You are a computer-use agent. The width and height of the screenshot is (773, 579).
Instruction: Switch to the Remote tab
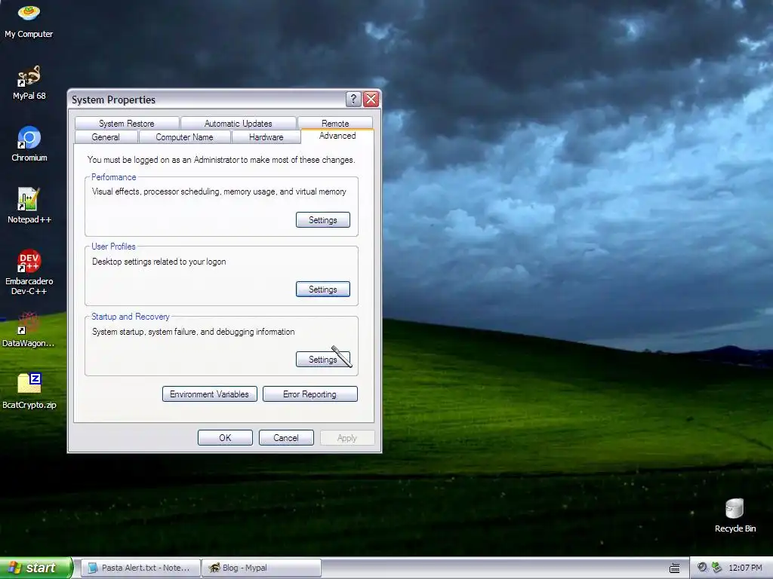335,123
